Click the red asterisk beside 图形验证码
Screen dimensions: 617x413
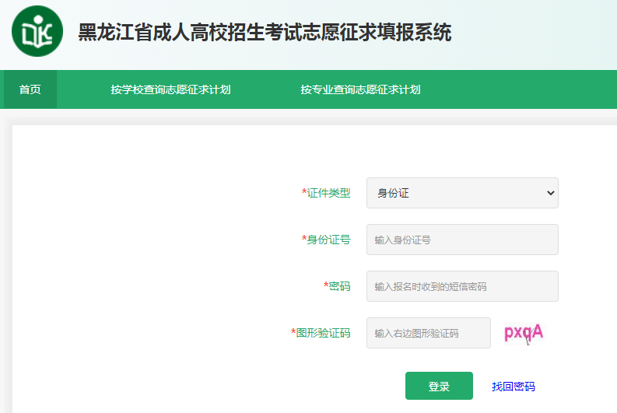[293, 332]
